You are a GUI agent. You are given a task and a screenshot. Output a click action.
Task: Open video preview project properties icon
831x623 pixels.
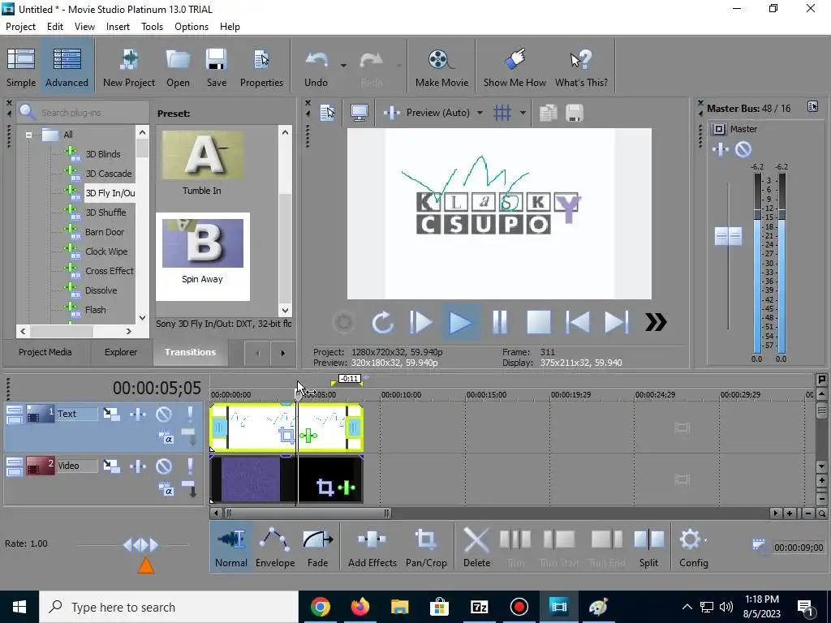(328, 112)
